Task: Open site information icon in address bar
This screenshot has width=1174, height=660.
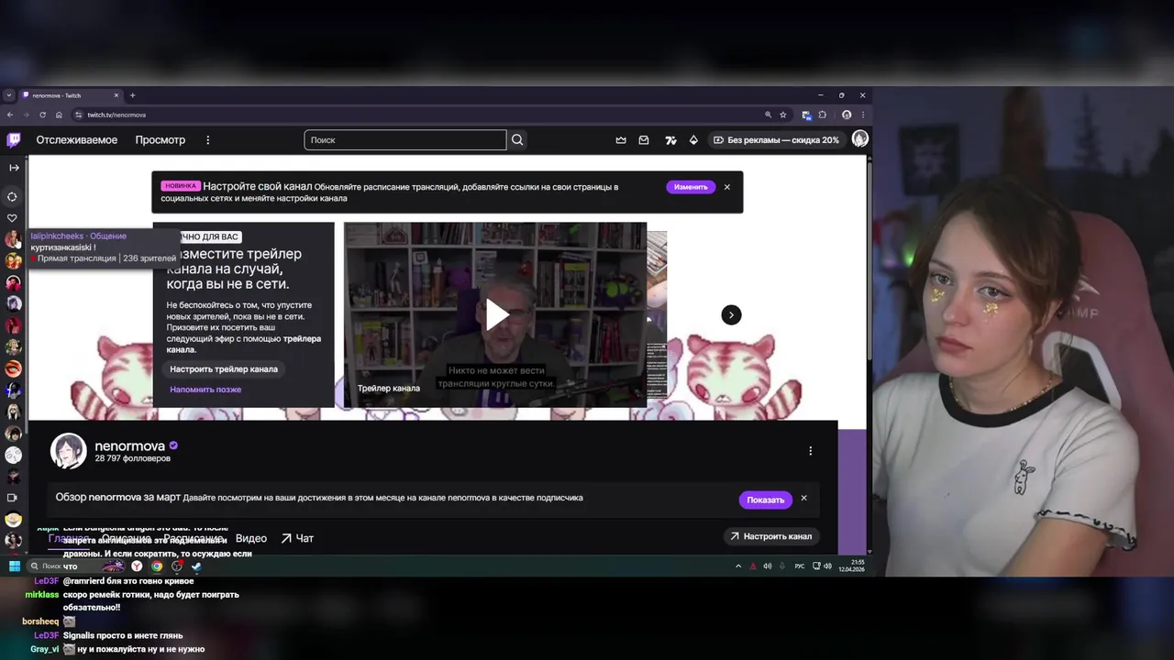Action: click(x=79, y=115)
